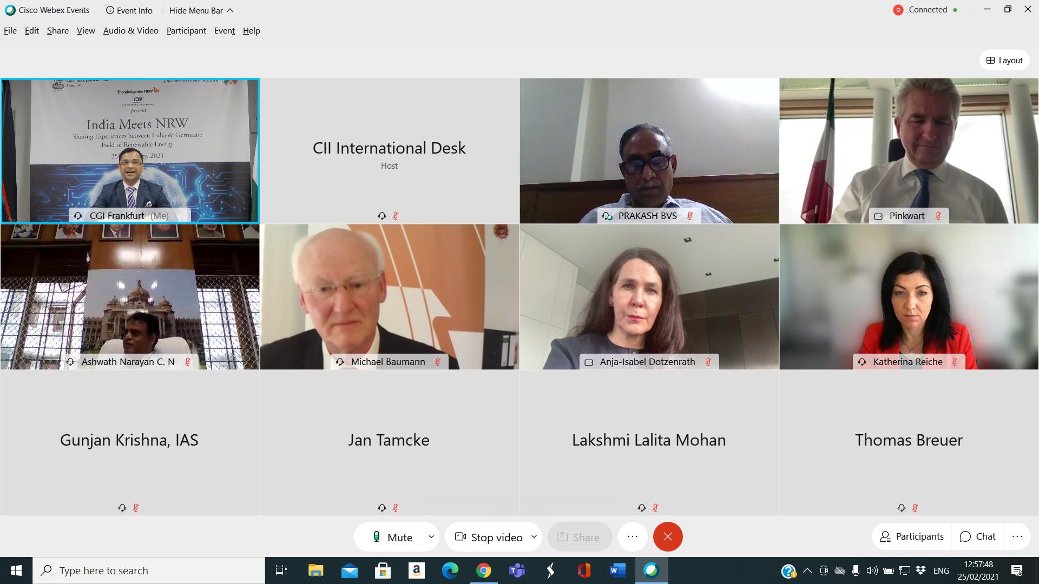This screenshot has height=584, width=1039.
Task: Select Katherina Reiche's video tile
Action: pos(909,297)
